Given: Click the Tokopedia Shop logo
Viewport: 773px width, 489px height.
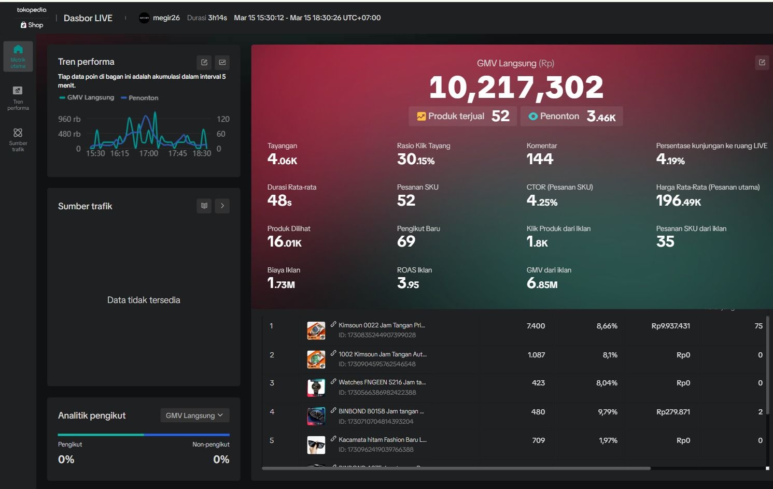Looking at the screenshot, I should tap(32, 17).
